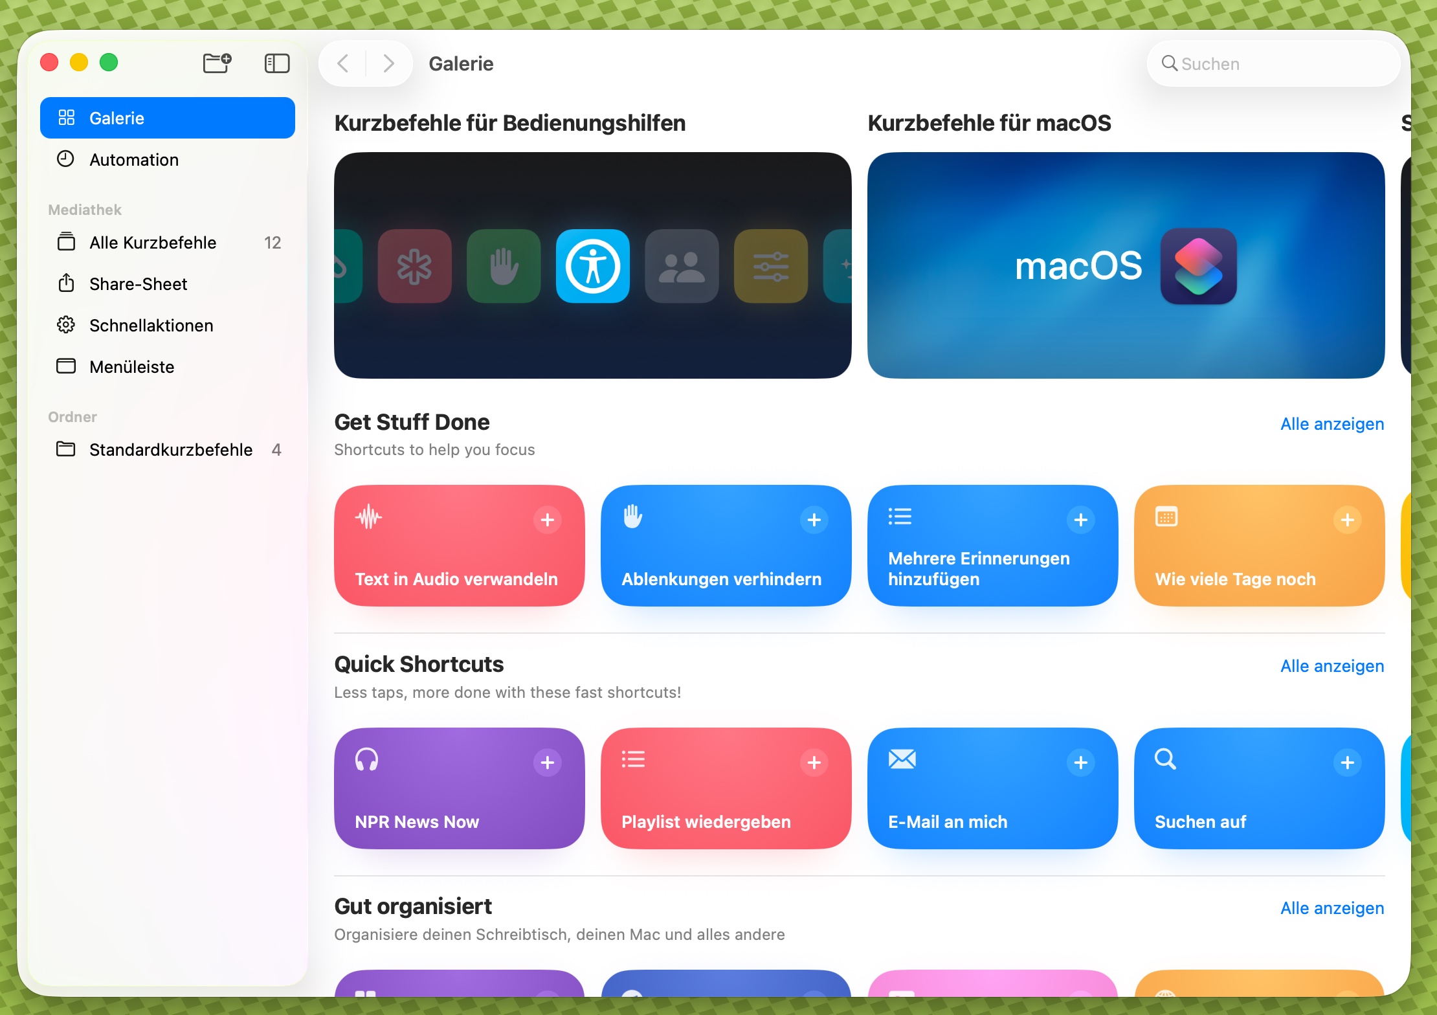This screenshot has width=1437, height=1015.
Task: Open the E-Mail an mich shortcut card
Action: coord(992,788)
